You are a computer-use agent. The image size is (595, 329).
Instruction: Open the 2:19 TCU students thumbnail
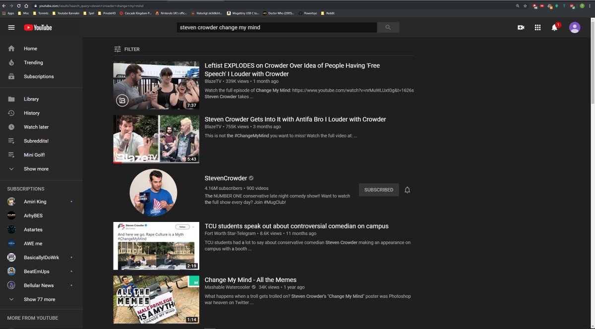pos(156,246)
